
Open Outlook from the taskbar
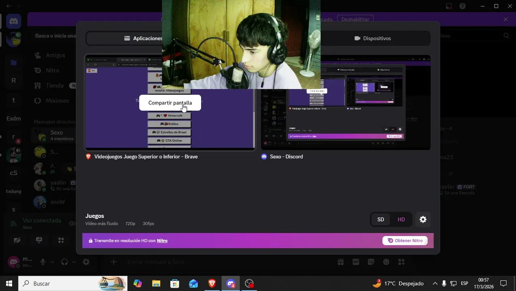click(193, 284)
